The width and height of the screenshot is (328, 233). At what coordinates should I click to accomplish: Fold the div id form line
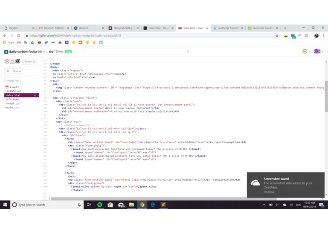(47, 135)
